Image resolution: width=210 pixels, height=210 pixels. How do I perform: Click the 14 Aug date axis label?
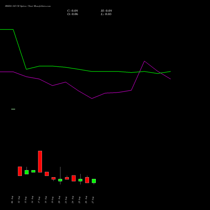tap(32, 199)
